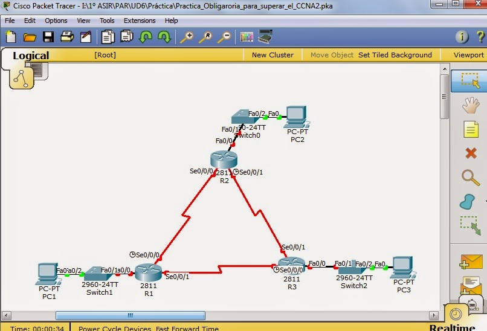The height and width of the screenshot is (331, 487).
Task: Click the Zoom Out magnifier icon
Action: (x=224, y=37)
